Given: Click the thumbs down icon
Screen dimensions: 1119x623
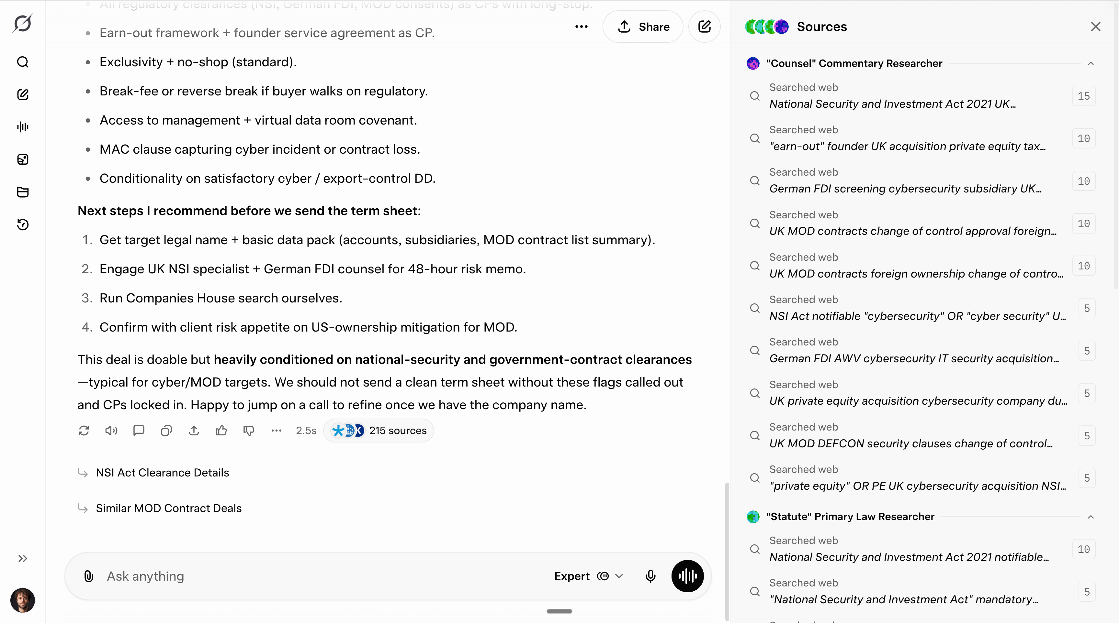Looking at the screenshot, I should click(x=249, y=430).
